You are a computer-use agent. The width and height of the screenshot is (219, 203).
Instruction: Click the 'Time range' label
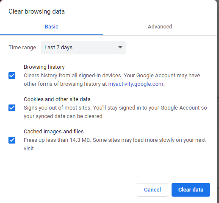(22, 48)
